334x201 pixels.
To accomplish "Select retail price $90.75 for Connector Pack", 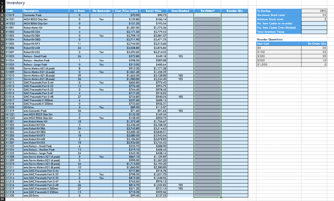I will (154, 15).
